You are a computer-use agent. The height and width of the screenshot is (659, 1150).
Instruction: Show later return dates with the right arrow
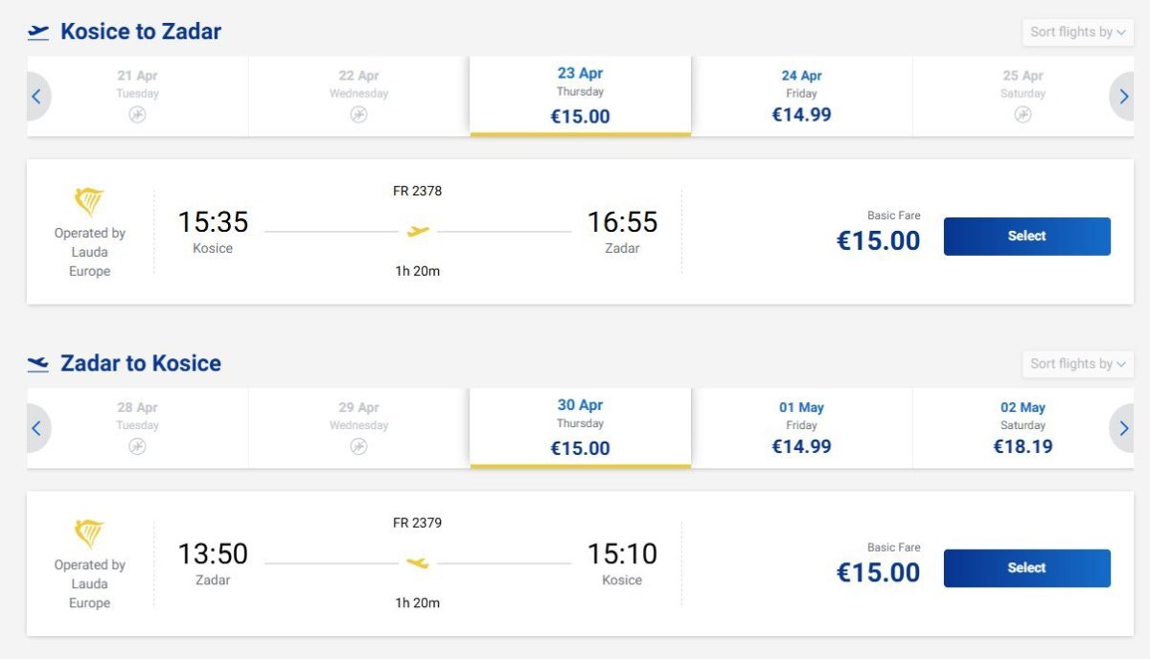1123,428
